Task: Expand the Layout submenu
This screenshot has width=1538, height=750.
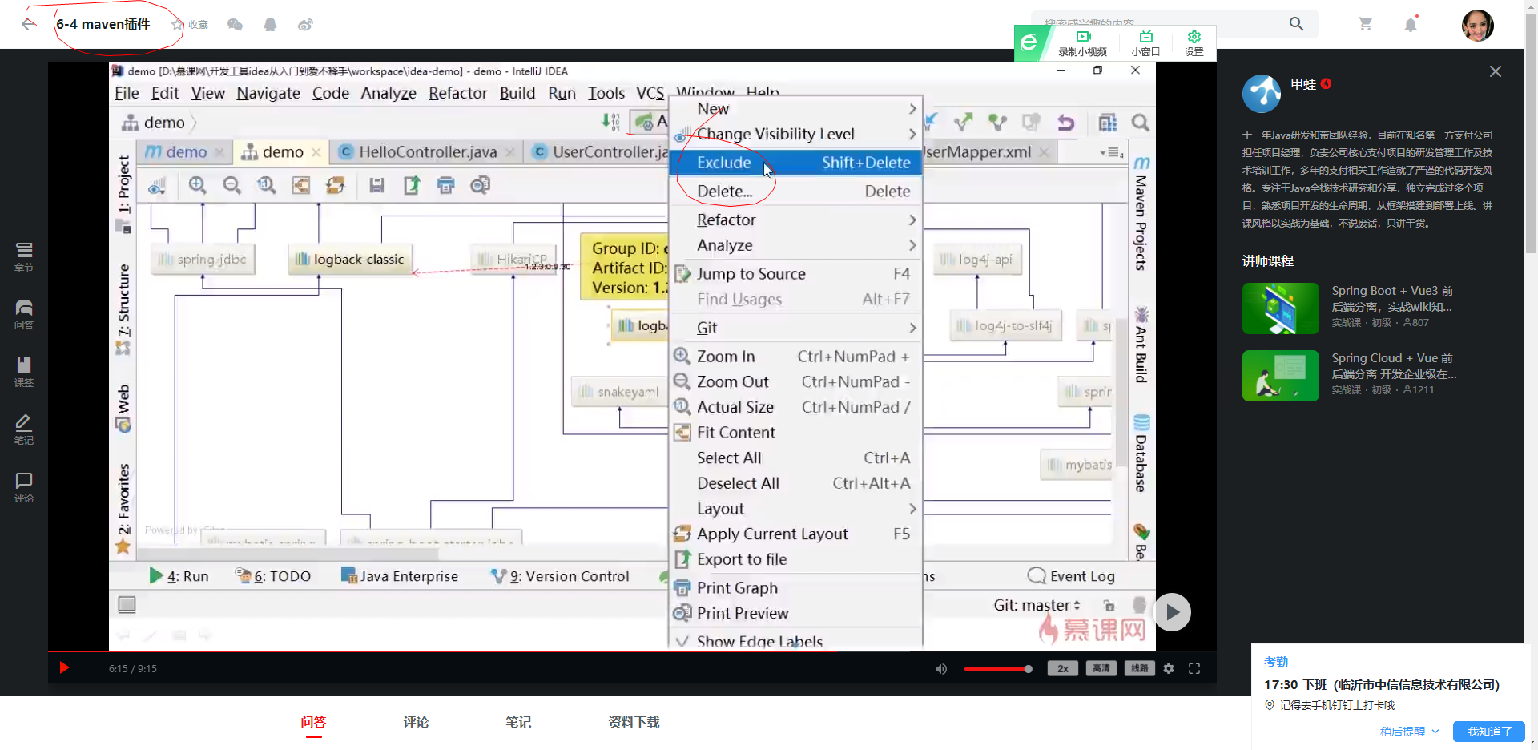Action: (x=795, y=509)
